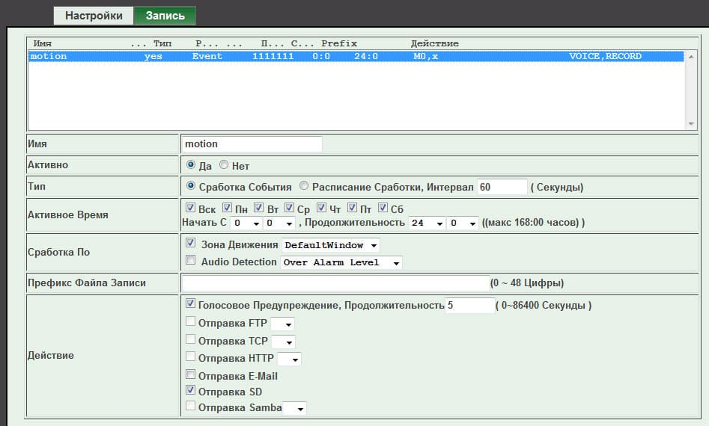Click the Префикс Файла Записи input field
The height and width of the screenshot is (426, 709).
pyautogui.click(x=335, y=283)
